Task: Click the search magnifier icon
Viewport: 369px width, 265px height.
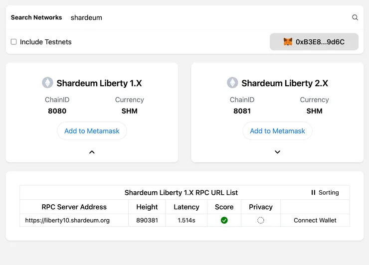Action: coord(355,17)
